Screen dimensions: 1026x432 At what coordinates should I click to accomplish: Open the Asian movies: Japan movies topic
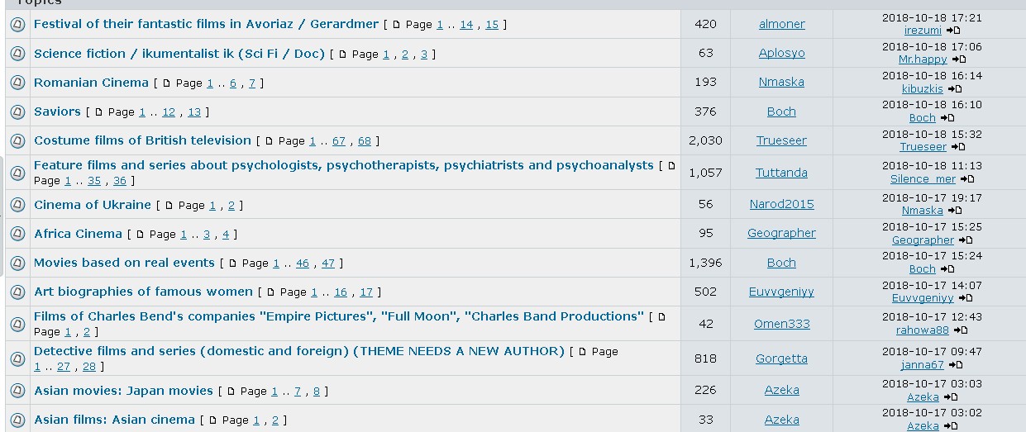point(123,391)
